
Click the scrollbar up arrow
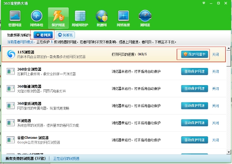pos(229,48)
